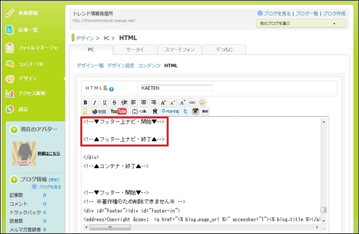The width and height of the screenshot is (359, 234).
Task: Insert ペタぐる content
Action: click(171, 111)
